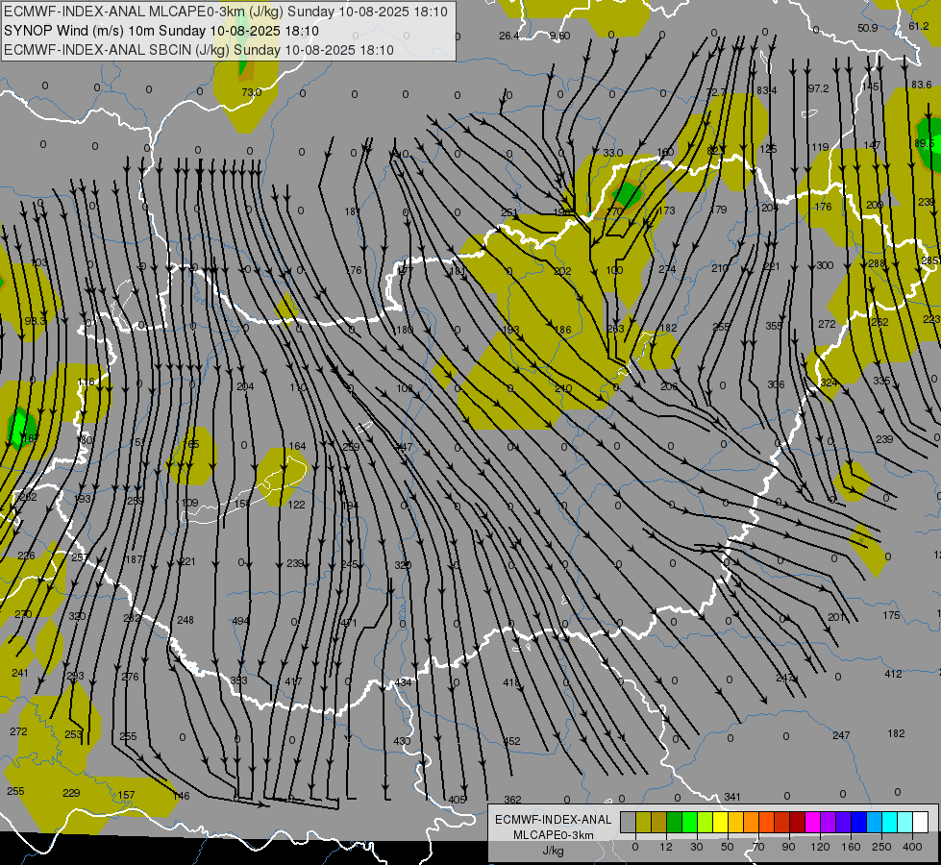Click the map value 89.5
This screenshot has width=941, height=865.
pos(925,143)
